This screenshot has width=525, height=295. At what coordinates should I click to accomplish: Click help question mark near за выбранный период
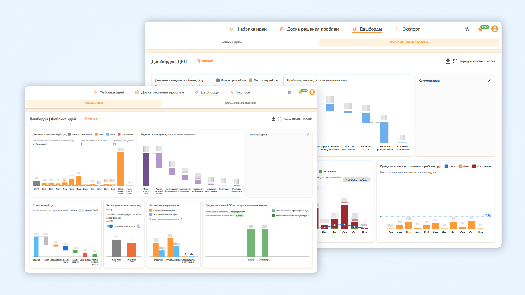139,226
